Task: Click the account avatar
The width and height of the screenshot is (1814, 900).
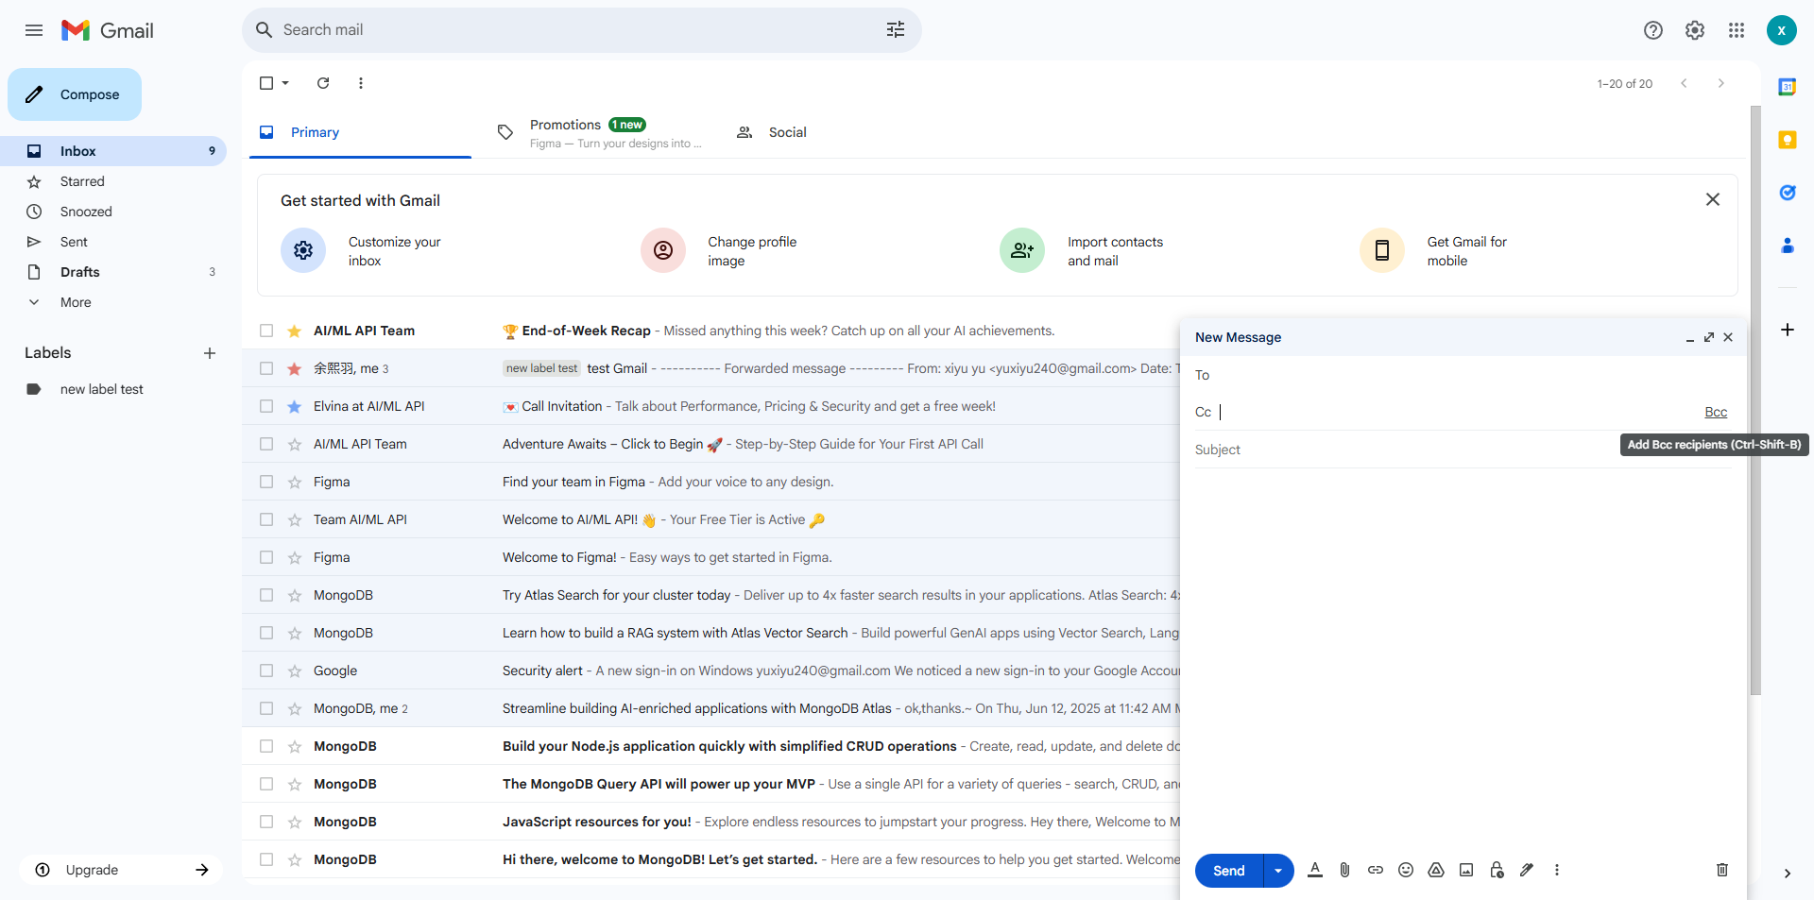Action: coord(1781,30)
